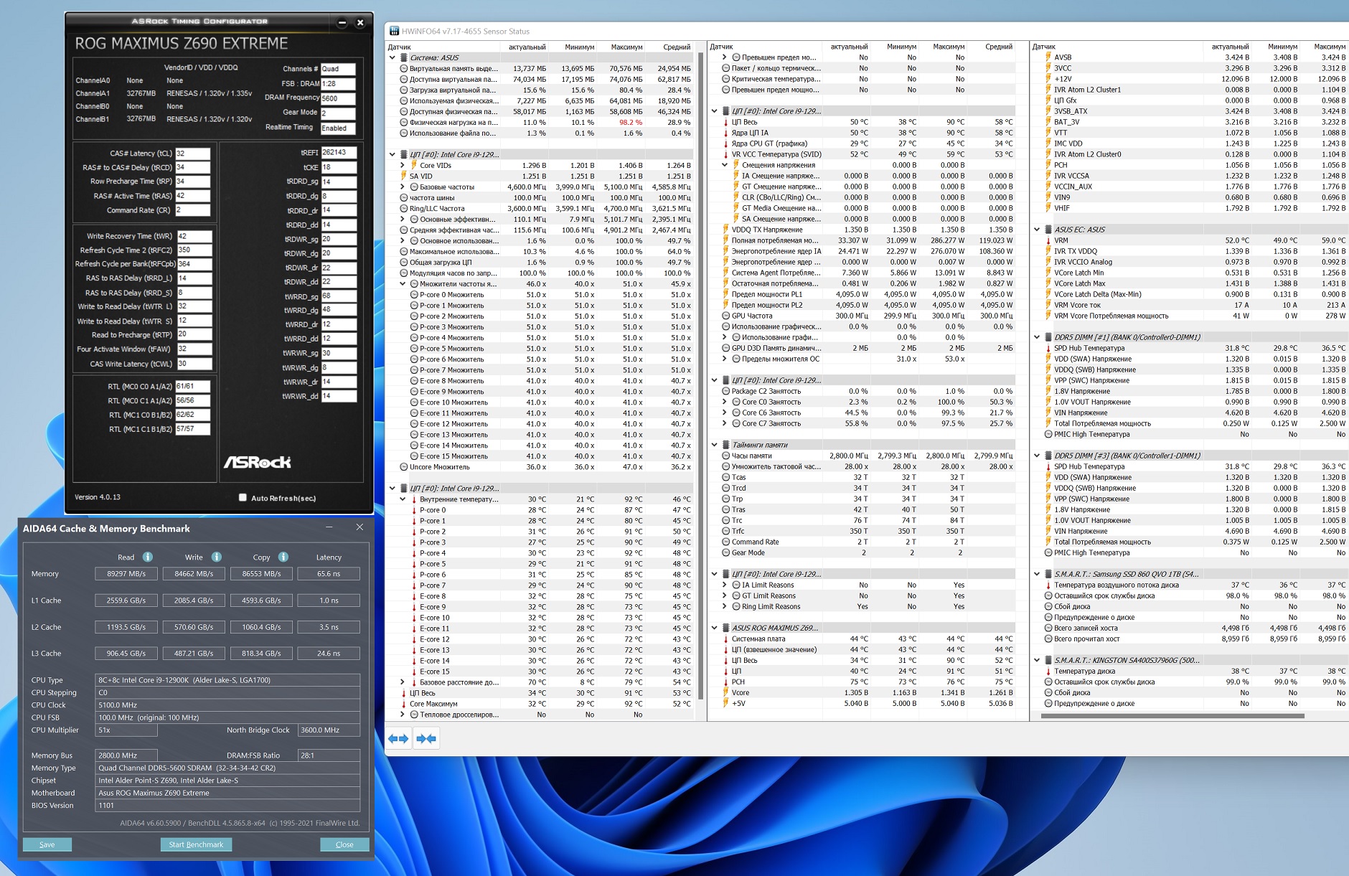The height and width of the screenshot is (876, 1349).
Task: Collapse the ASUS EC: ASUS group
Action: (1037, 230)
